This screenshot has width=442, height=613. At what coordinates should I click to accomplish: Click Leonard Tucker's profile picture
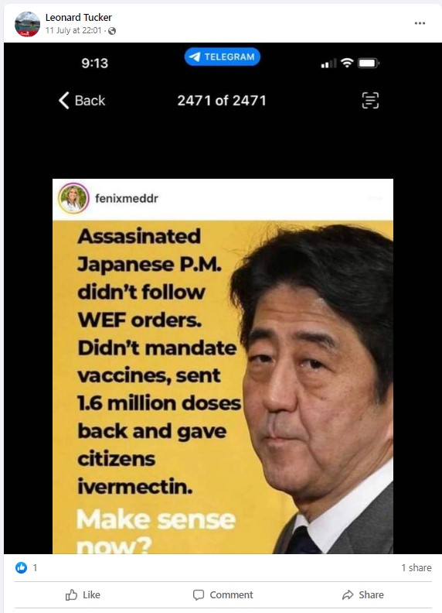point(27,24)
